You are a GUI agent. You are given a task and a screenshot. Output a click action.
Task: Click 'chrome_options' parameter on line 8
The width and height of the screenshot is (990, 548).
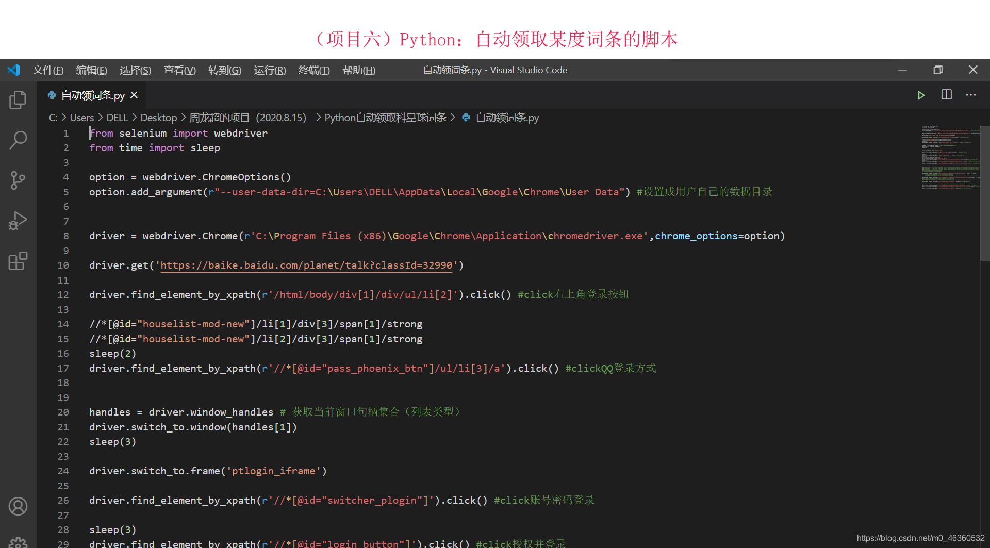696,236
